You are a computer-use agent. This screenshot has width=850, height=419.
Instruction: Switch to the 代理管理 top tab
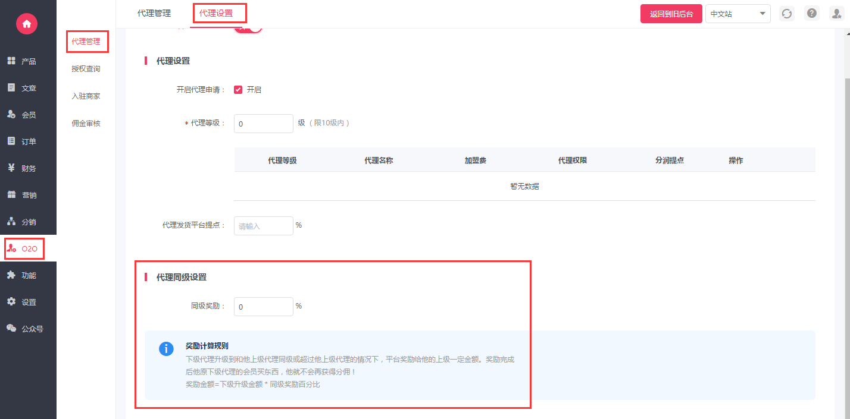pyautogui.click(x=154, y=13)
